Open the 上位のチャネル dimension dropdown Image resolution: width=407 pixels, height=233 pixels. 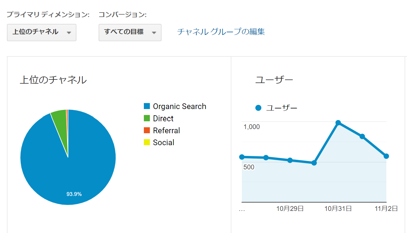click(41, 33)
